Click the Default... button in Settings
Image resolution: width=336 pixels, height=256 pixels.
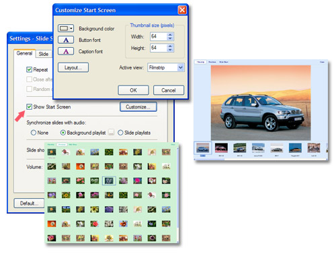29,203
